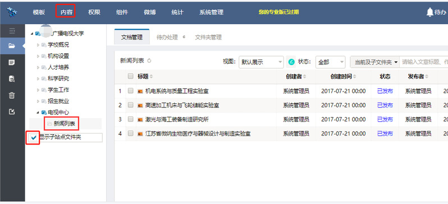The image size is (448, 204).
Task: Open the 权限 top menu
Action: 94,12
